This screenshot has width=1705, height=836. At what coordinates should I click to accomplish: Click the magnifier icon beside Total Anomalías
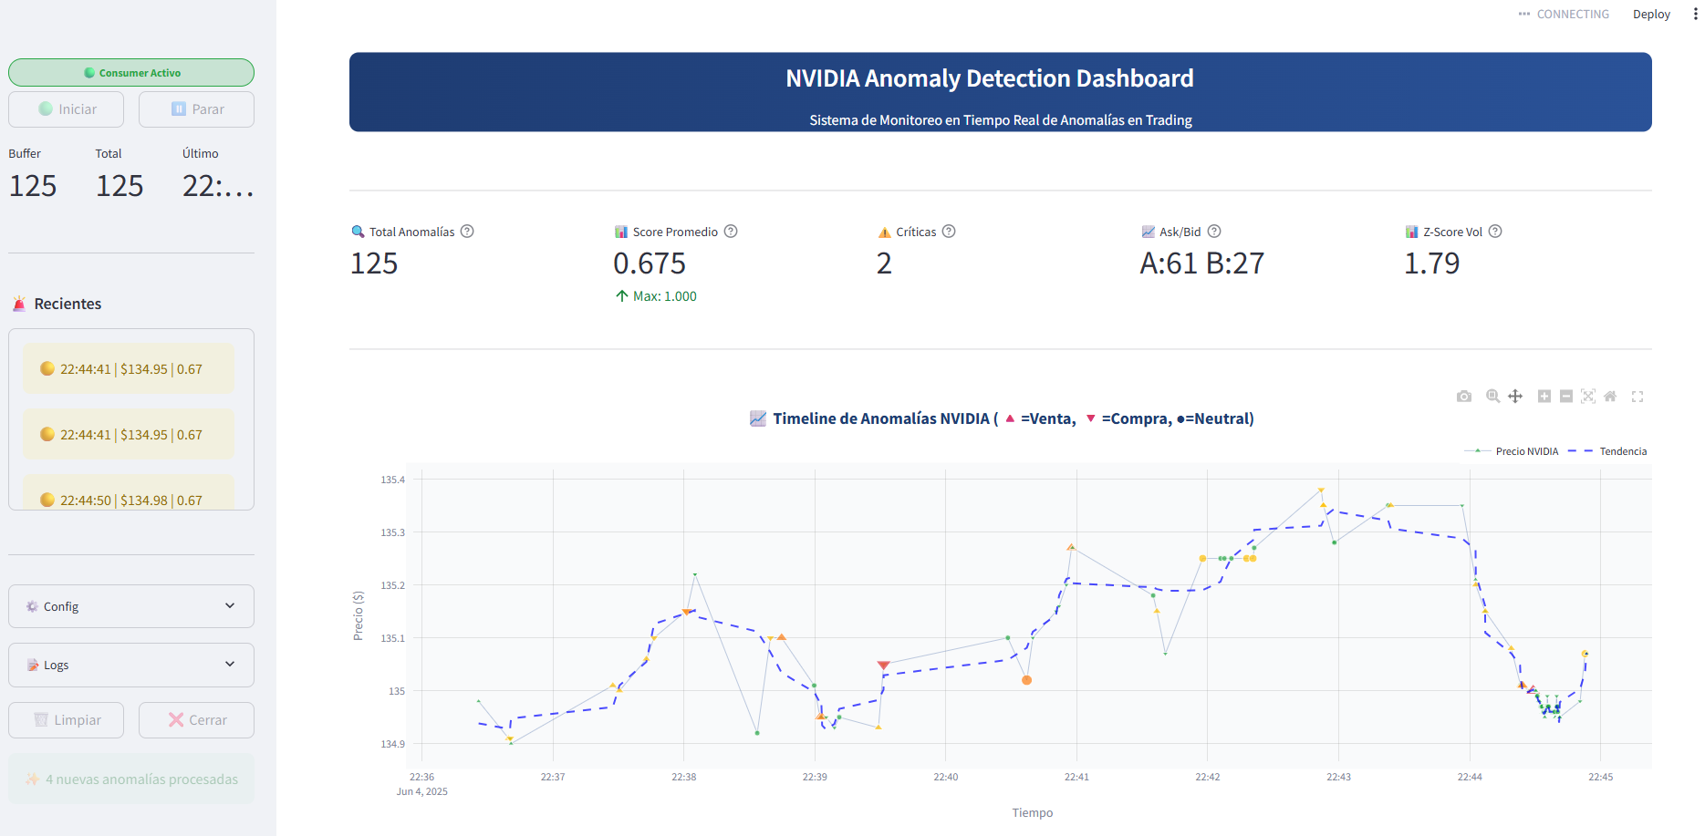[358, 232]
